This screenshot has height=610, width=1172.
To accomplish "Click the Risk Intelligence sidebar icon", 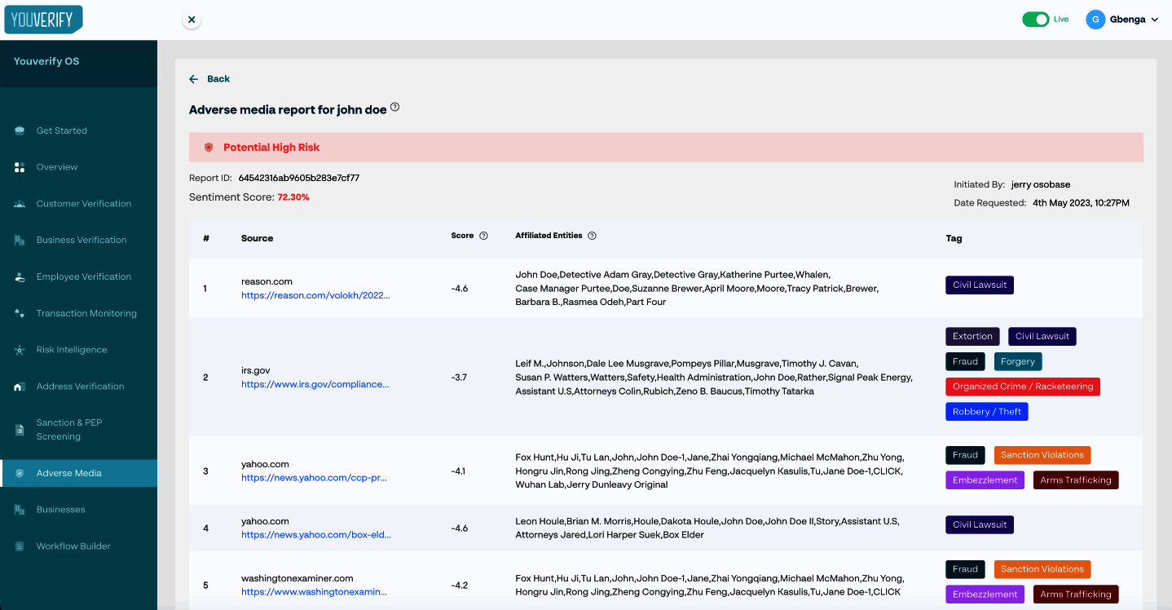I will coord(20,350).
